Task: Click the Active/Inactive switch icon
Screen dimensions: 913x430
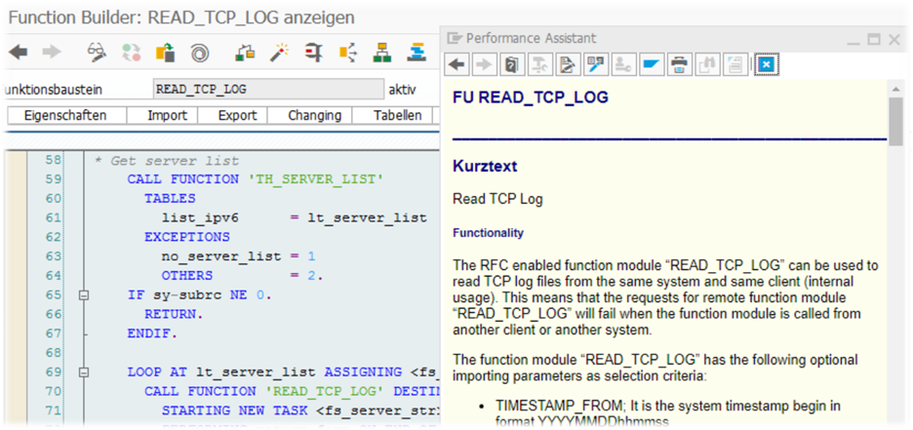Action: [x=131, y=53]
